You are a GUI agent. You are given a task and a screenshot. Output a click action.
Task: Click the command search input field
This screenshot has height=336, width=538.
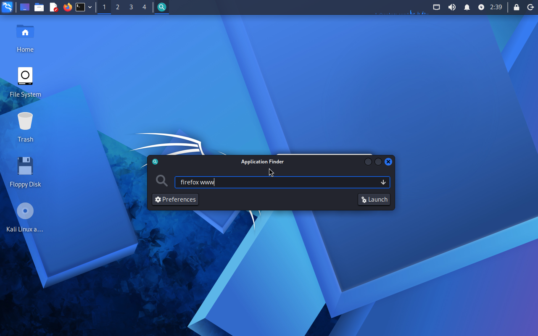pyautogui.click(x=277, y=182)
